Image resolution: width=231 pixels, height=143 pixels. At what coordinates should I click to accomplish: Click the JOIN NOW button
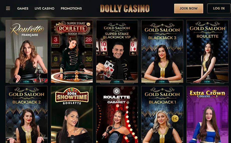click(189, 8)
